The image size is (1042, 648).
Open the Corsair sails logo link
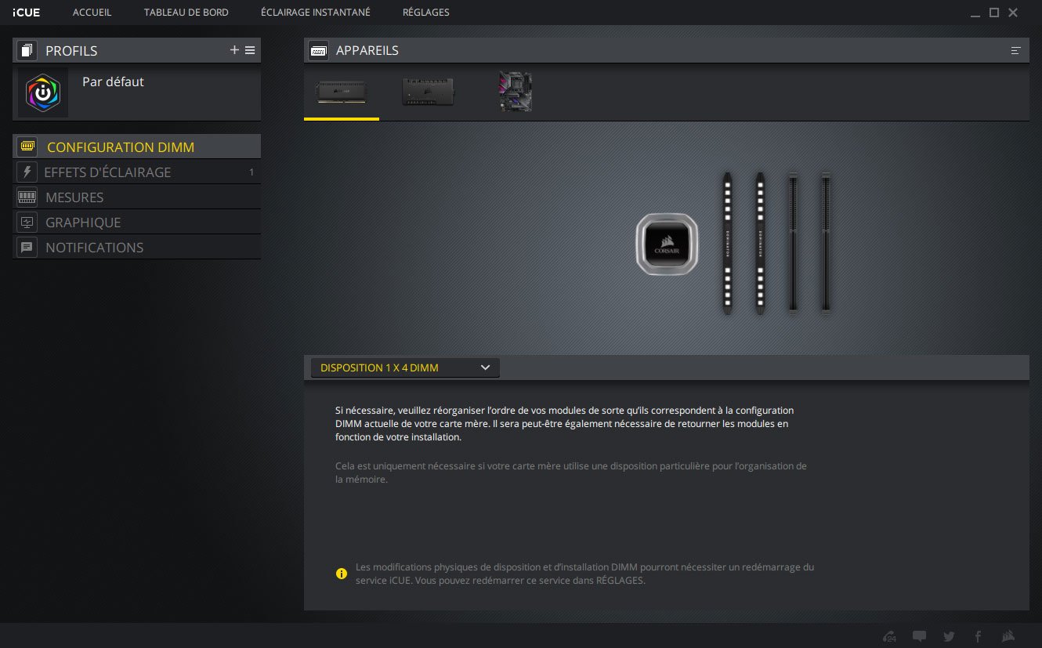click(x=1008, y=636)
